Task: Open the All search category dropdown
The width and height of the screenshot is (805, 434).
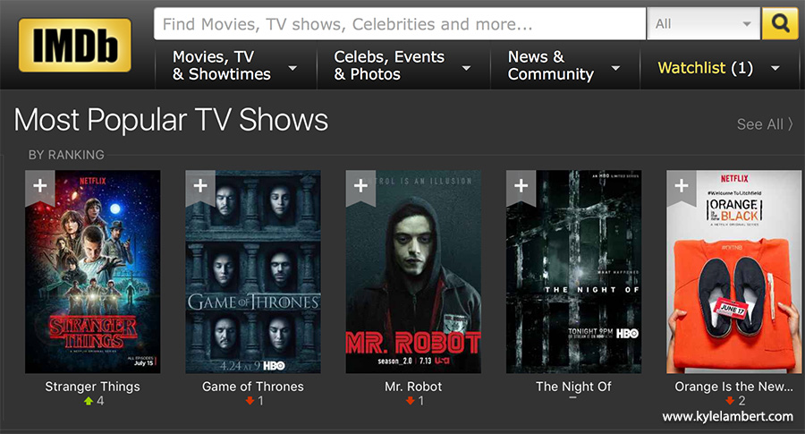Action: pos(703,23)
